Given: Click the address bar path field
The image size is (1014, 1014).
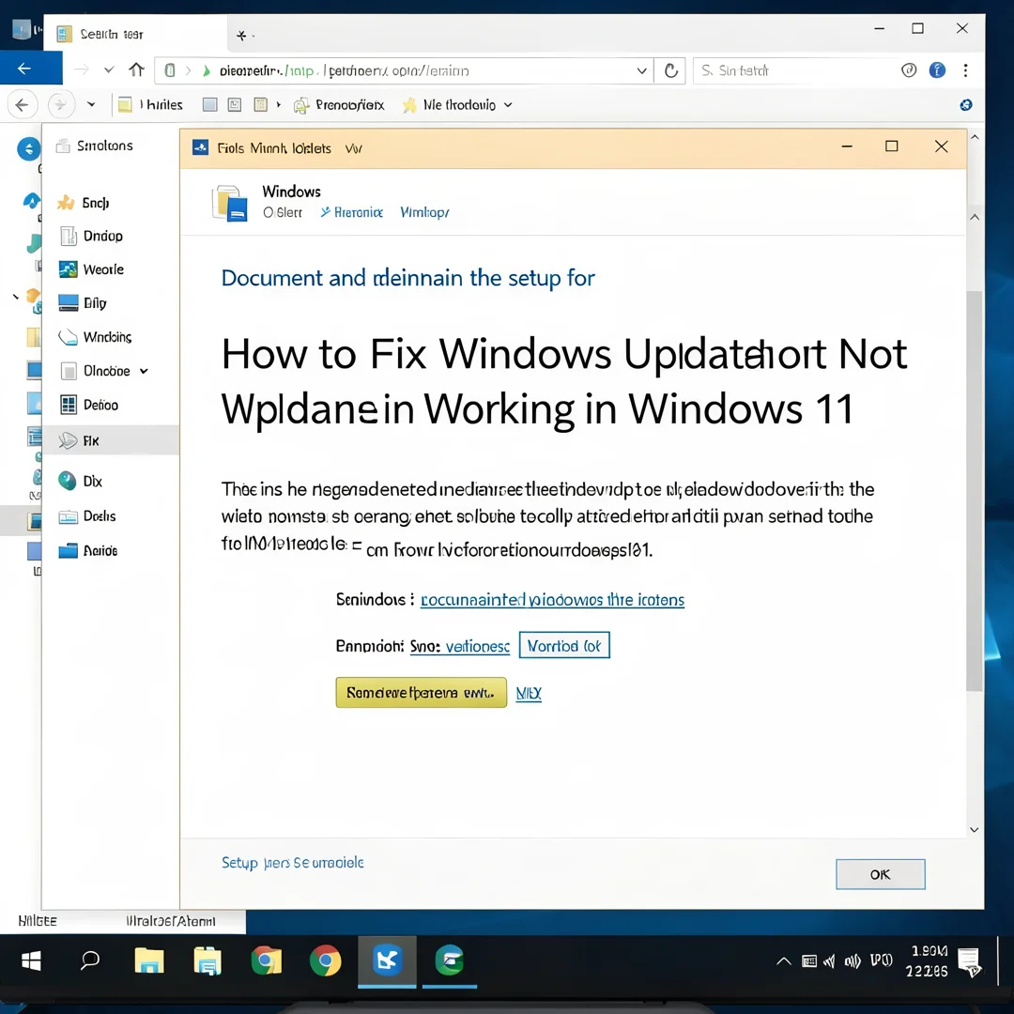Looking at the screenshot, I should click(x=404, y=70).
